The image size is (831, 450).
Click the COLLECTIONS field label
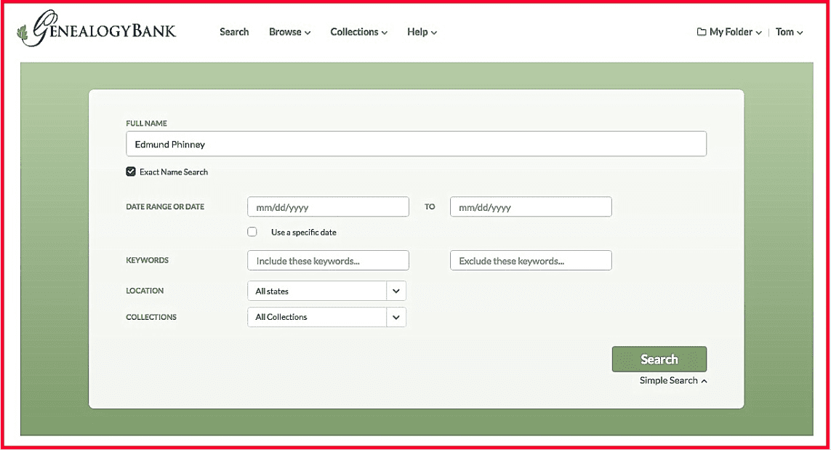point(151,317)
